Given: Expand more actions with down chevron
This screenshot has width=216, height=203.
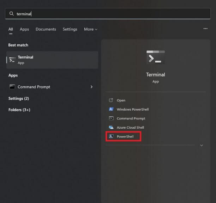Looking at the screenshot, I should 202,145.
